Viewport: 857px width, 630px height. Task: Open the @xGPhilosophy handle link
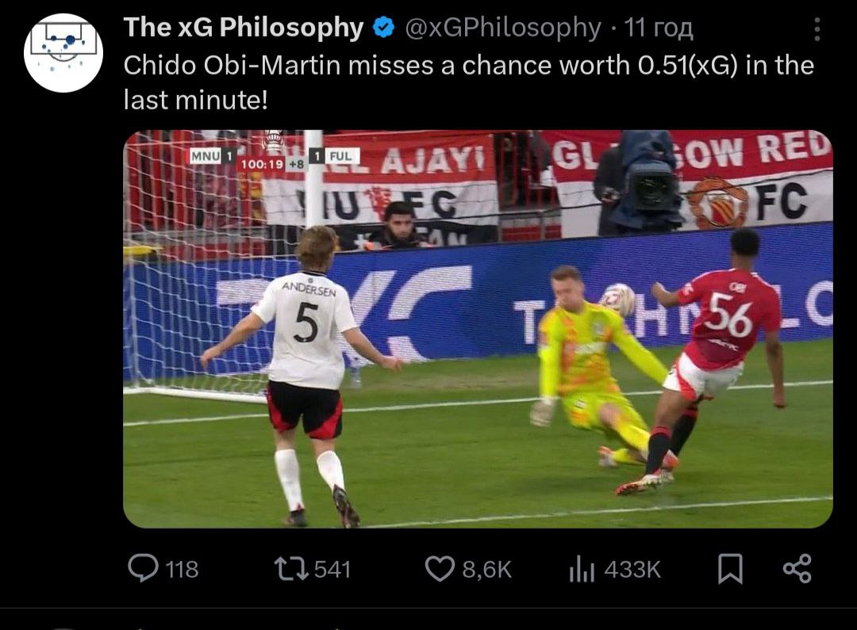pos(503,27)
